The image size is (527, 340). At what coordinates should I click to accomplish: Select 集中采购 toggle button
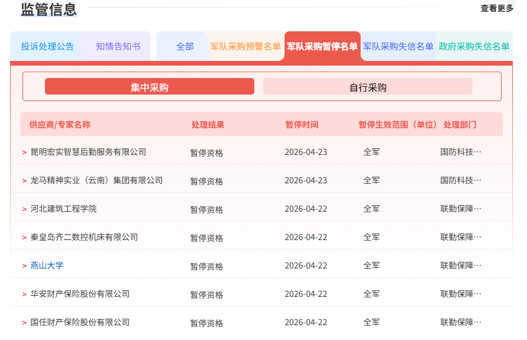pos(150,87)
